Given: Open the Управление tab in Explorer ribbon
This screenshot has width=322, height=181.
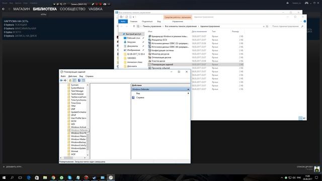Looking at the screenshot, I should point(178,22).
